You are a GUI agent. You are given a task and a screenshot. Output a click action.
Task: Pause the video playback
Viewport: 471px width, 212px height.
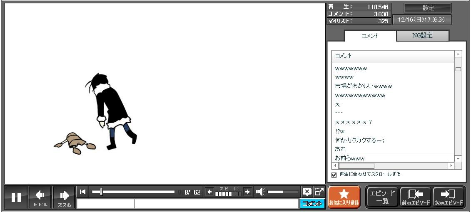[16, 197]
